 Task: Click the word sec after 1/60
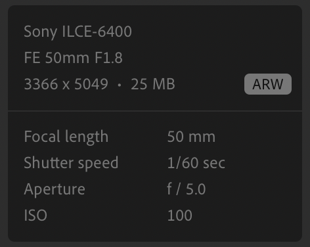(214, 164)
